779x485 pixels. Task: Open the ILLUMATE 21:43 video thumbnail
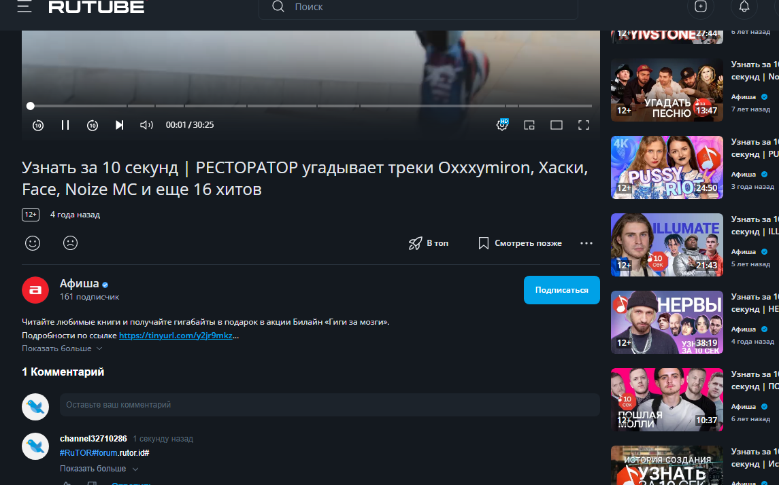pos(667,245)
